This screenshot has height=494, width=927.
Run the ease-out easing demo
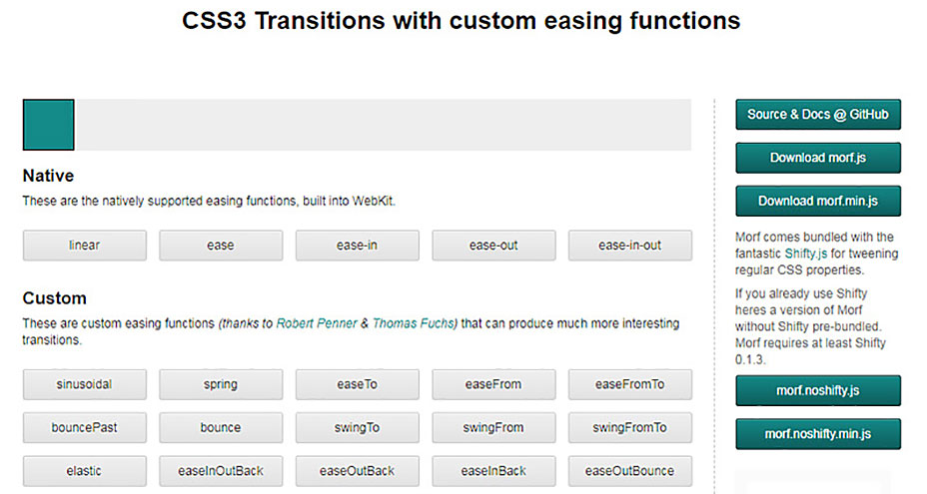493,246
